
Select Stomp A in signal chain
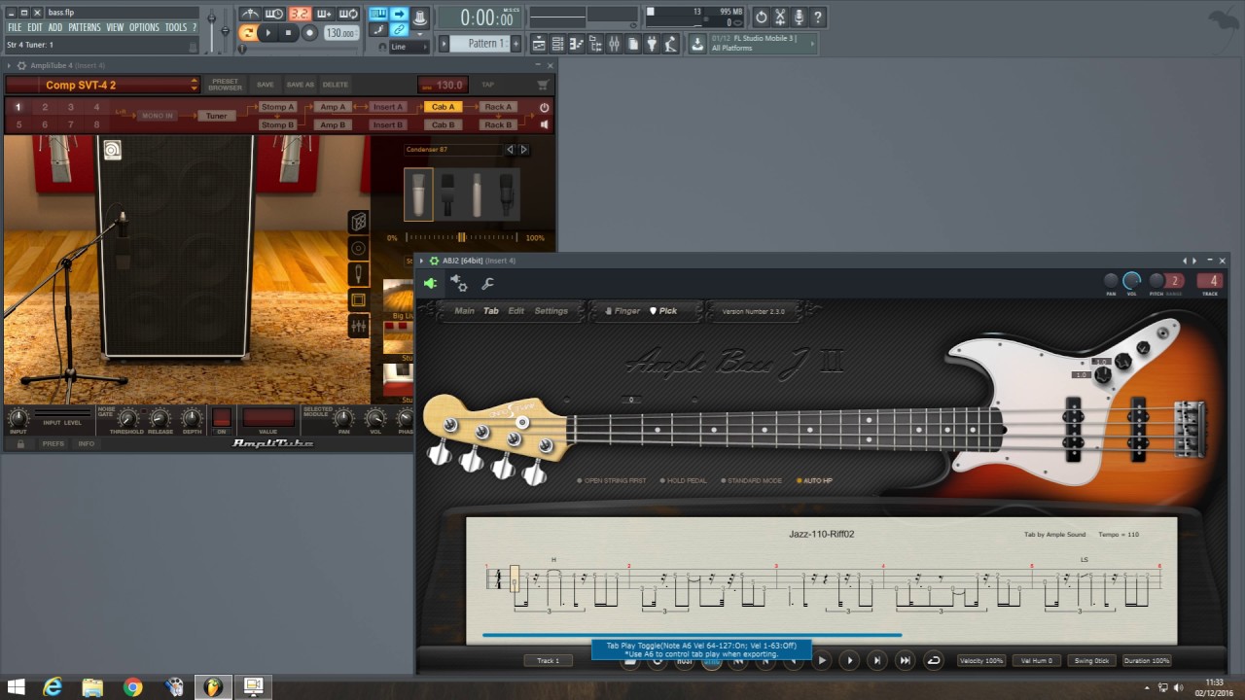277,107
